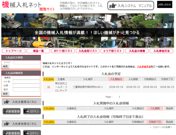Open auction number 30 link

pyautogui.click(x=48, y=87)
